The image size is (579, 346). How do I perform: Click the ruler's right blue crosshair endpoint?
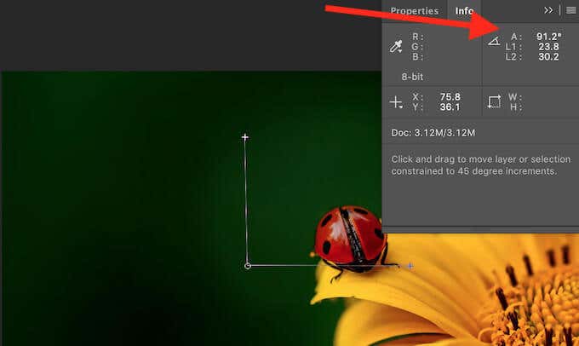click(410, 266)
